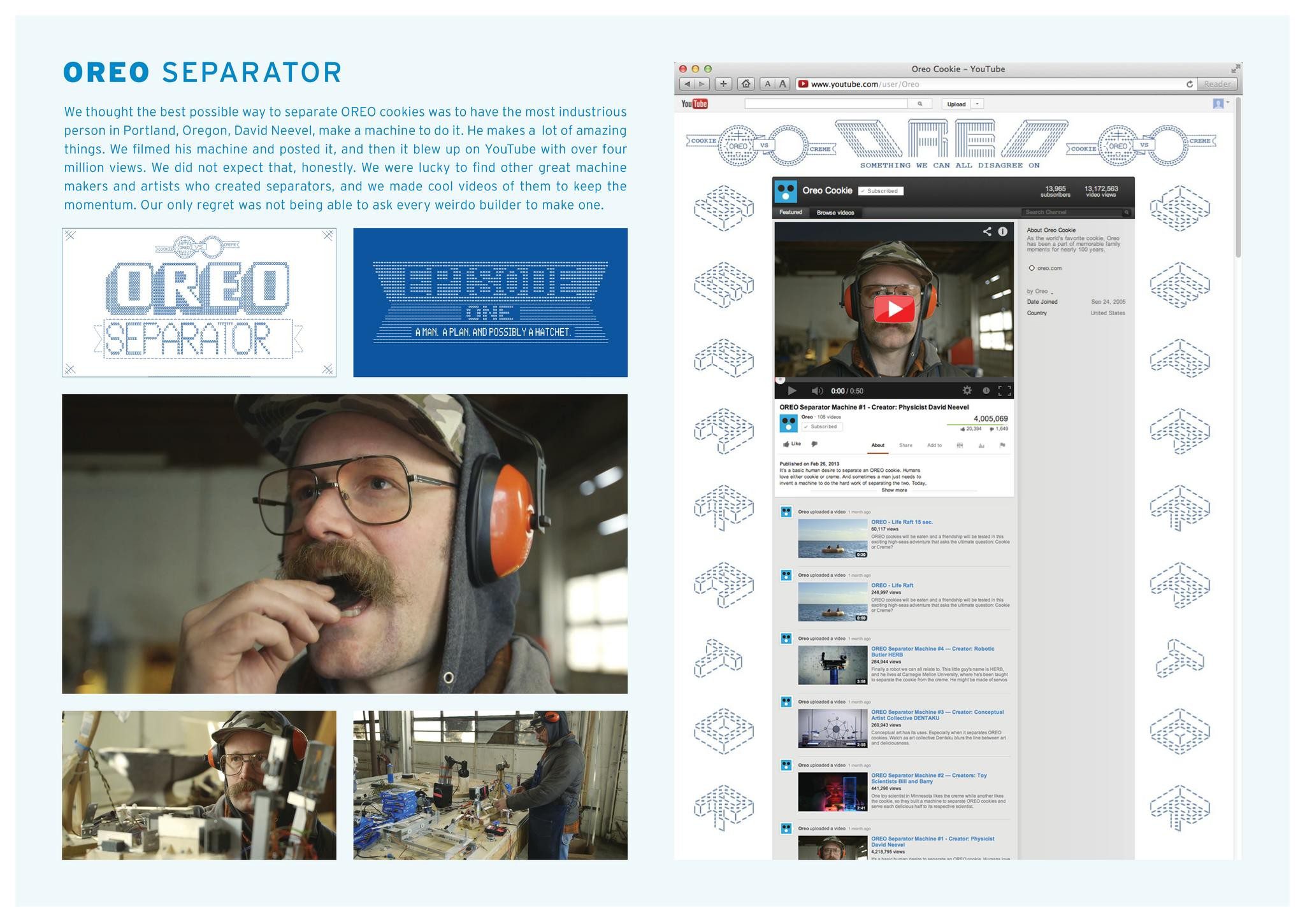The height and width of the screenshot is (922, 1305).
Task: Toggle the Subscribed button in the channel header
Action: [881, 191]
